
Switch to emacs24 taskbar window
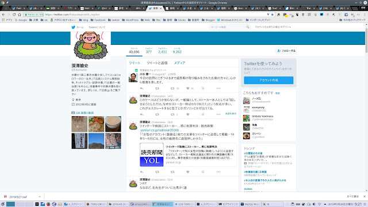tap(140, 204)
